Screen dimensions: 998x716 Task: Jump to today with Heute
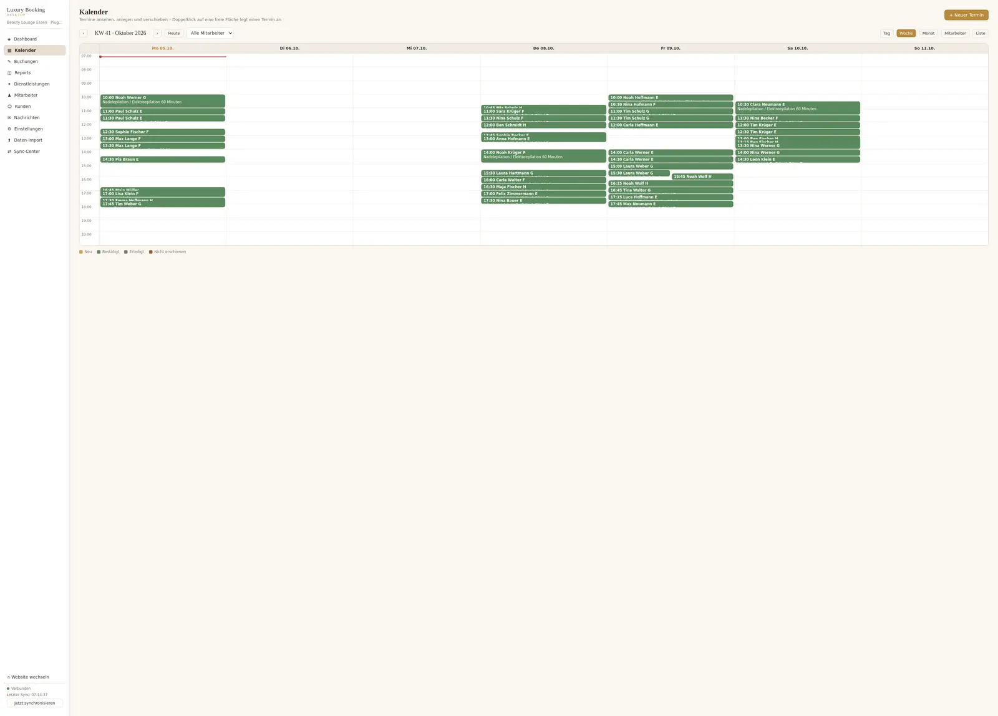pyautogui.click(x=174, y=33)
